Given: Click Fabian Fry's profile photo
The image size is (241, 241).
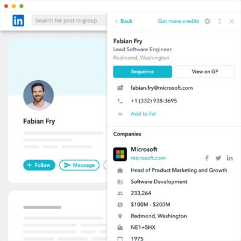Looking at the screenshot, I should coord(39,95).
